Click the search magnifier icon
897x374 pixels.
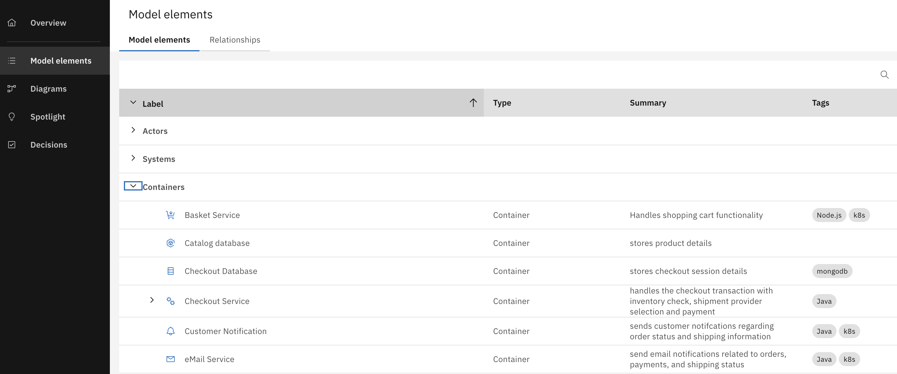[x=884, y=75]
